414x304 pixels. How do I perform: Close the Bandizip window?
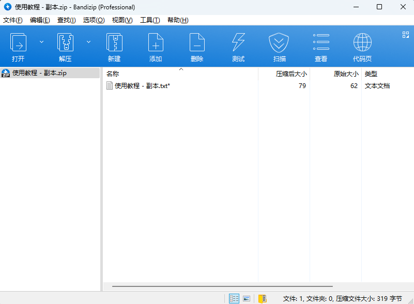coord(403,7)
